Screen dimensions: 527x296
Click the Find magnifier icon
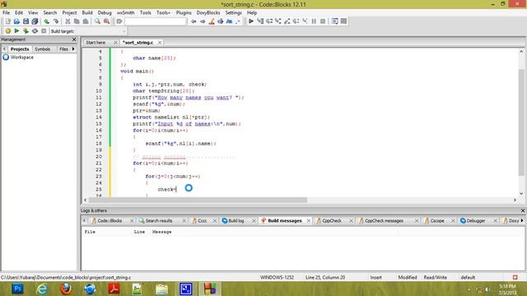tap(97, 21)
